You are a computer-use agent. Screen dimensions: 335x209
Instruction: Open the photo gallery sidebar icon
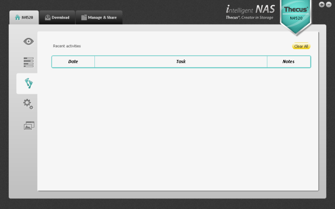pyautogui.click(x=29, y=125)
